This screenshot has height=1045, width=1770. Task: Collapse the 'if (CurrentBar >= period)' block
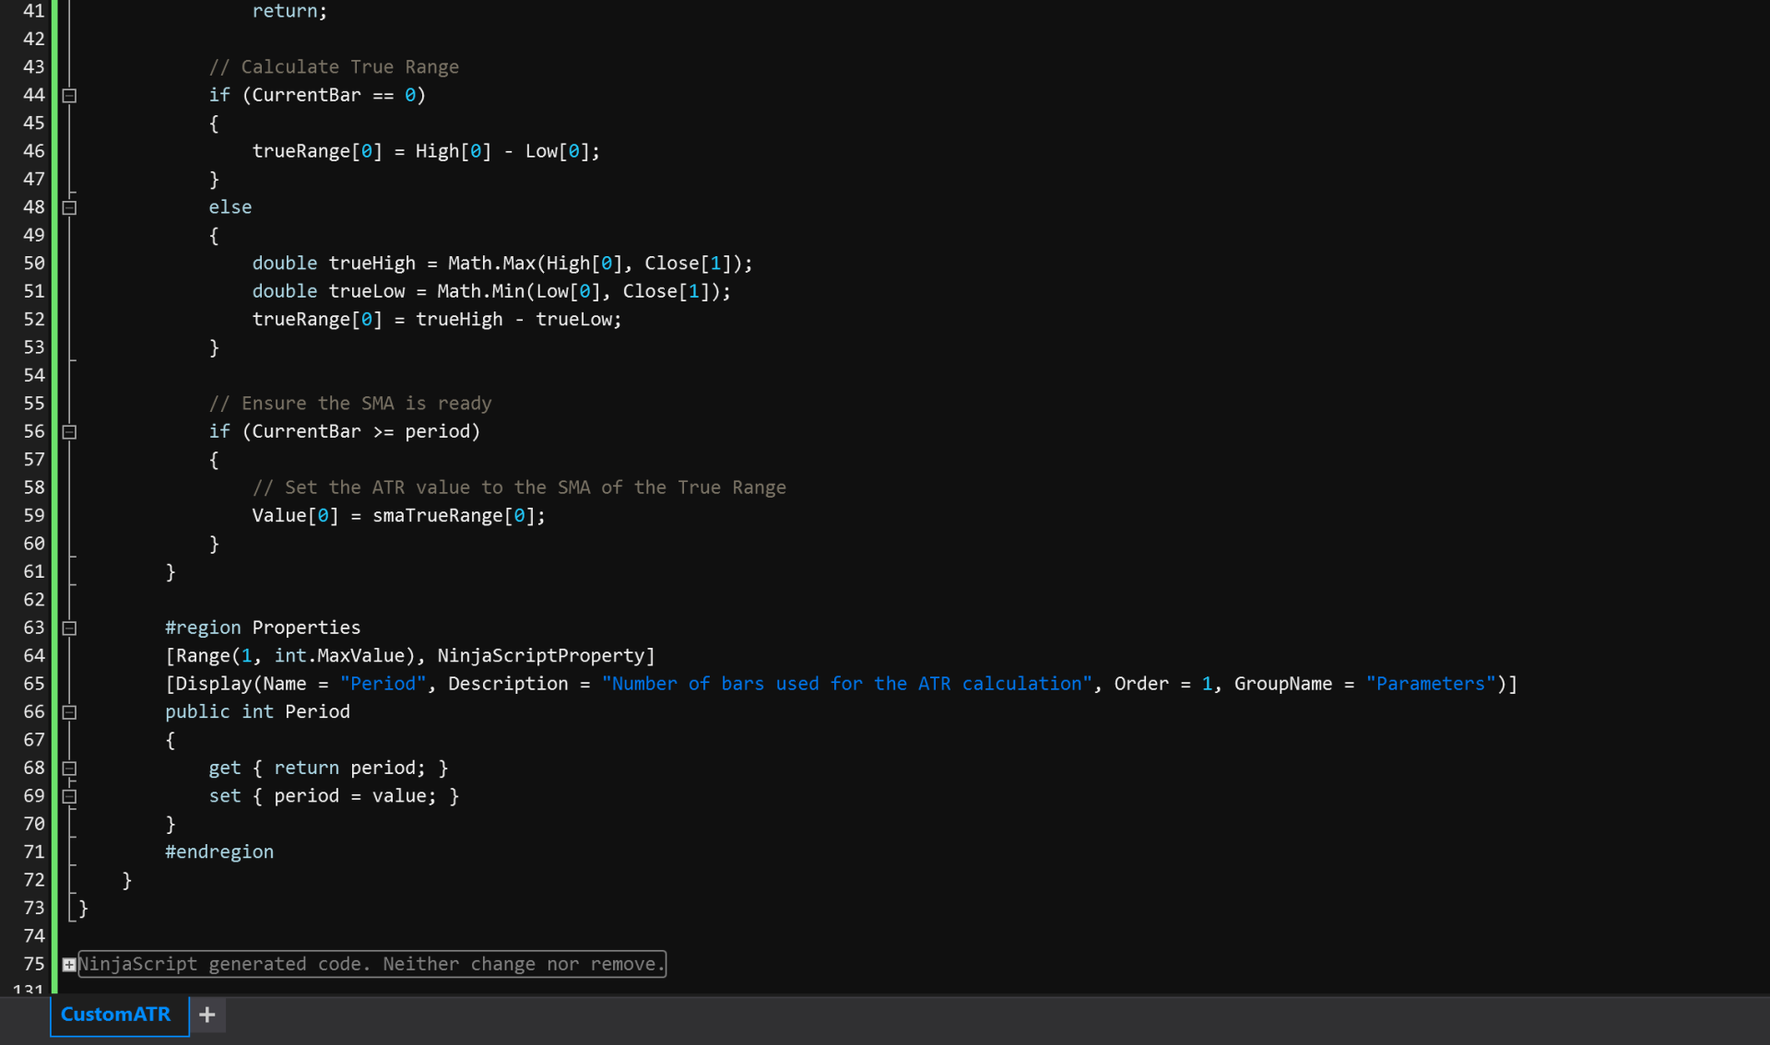coord(69,432)
